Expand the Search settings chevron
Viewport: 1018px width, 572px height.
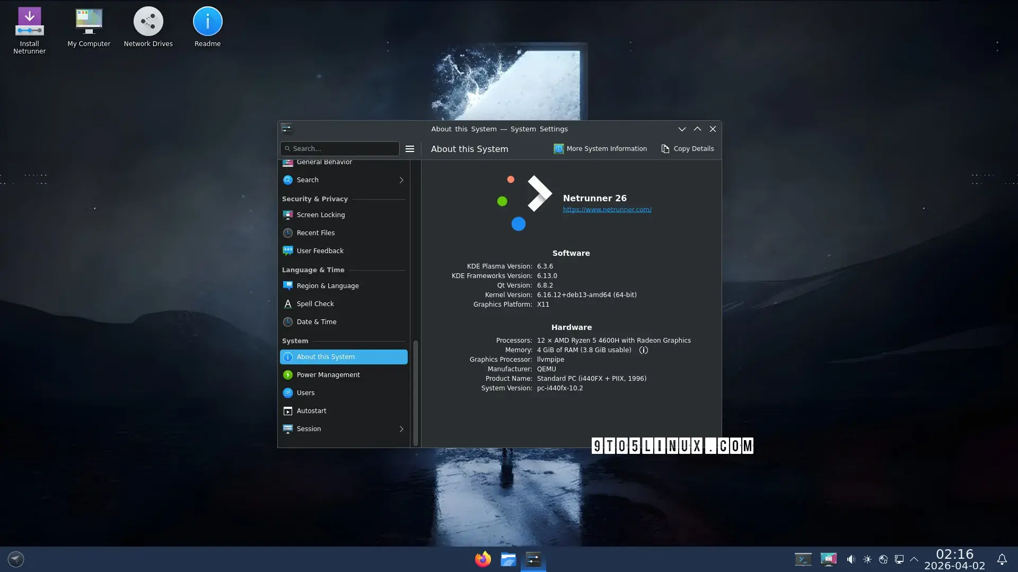coord(401,180)
